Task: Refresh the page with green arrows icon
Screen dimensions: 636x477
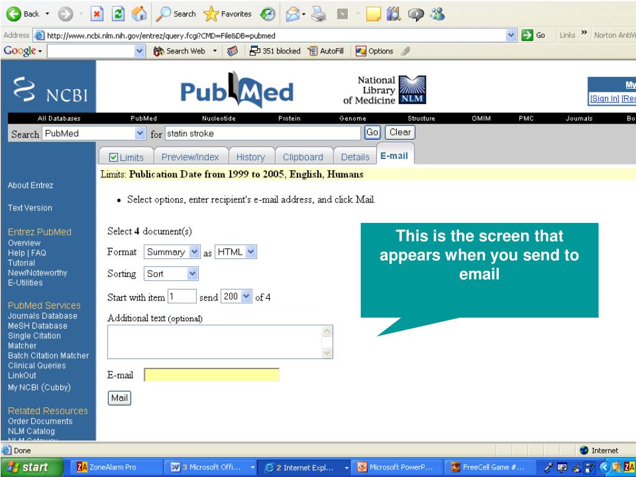Action: 118,14
